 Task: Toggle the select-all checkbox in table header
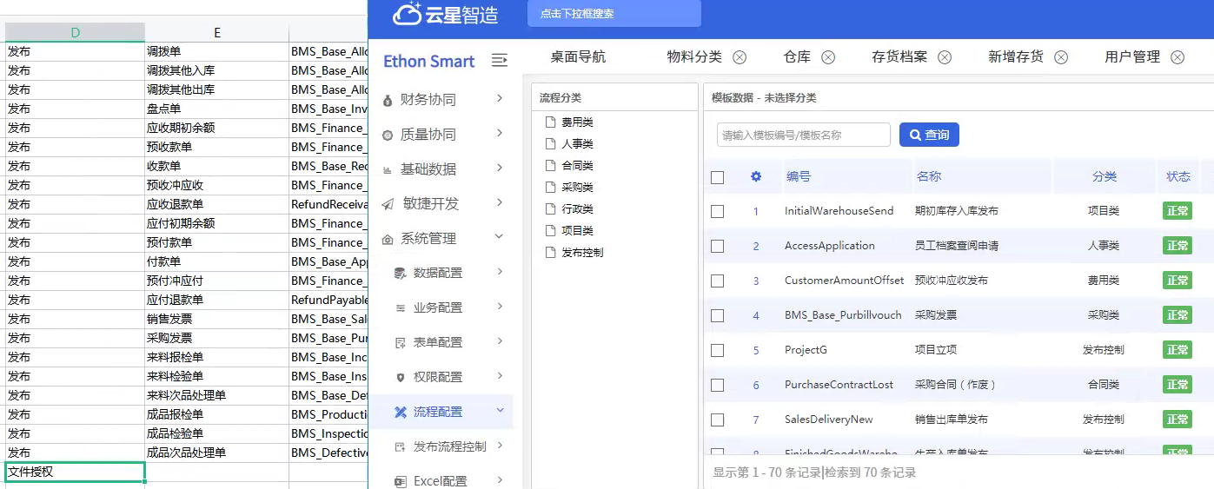click(717, 177)
